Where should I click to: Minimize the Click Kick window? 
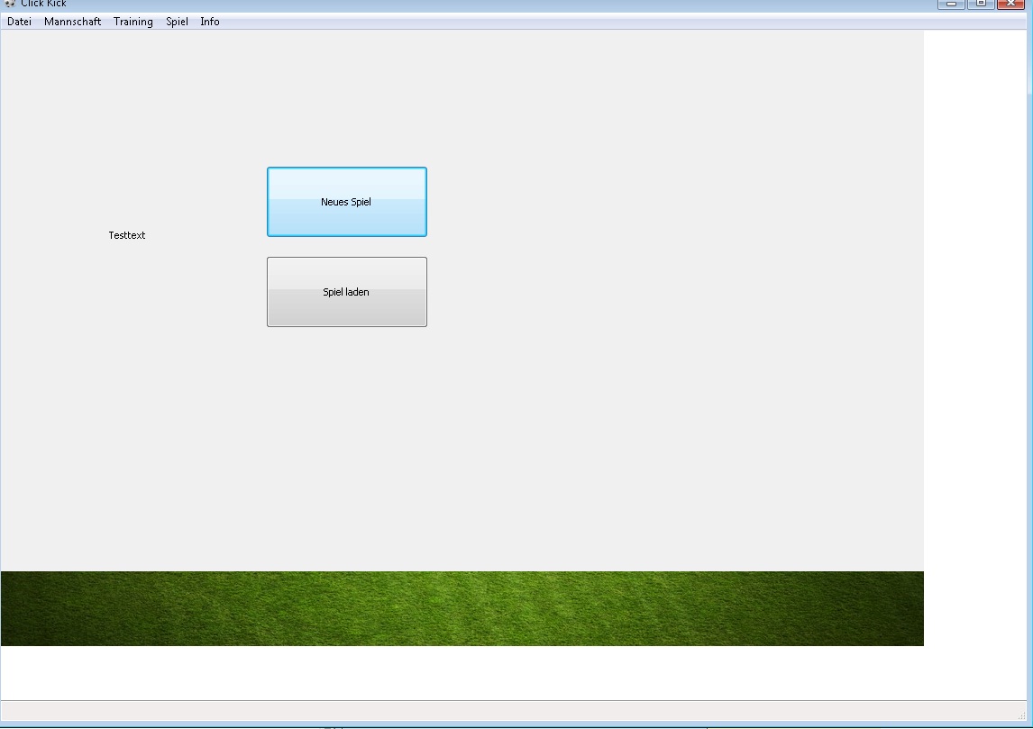coord(951,4)
